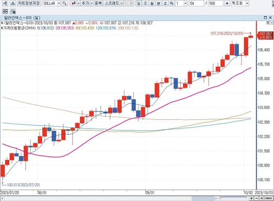Click the 103,600 price axis label
Viewport: 274px width, 201px height.
click(x=264, y=107)
